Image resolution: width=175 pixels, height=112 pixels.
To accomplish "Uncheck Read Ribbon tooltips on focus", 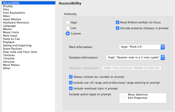I will point(118,22).
